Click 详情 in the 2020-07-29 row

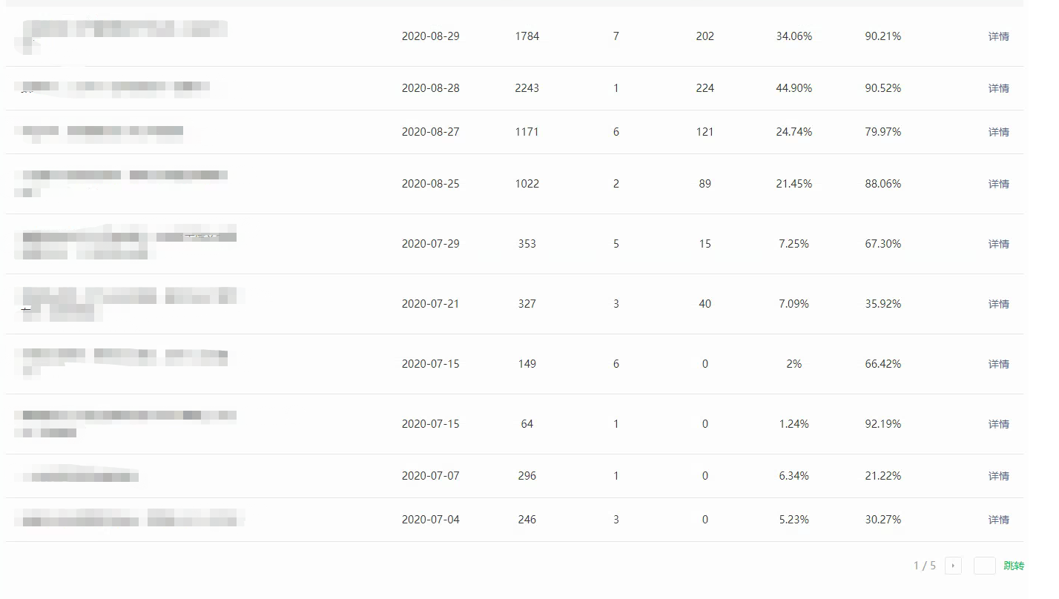[x=998, y=244]
